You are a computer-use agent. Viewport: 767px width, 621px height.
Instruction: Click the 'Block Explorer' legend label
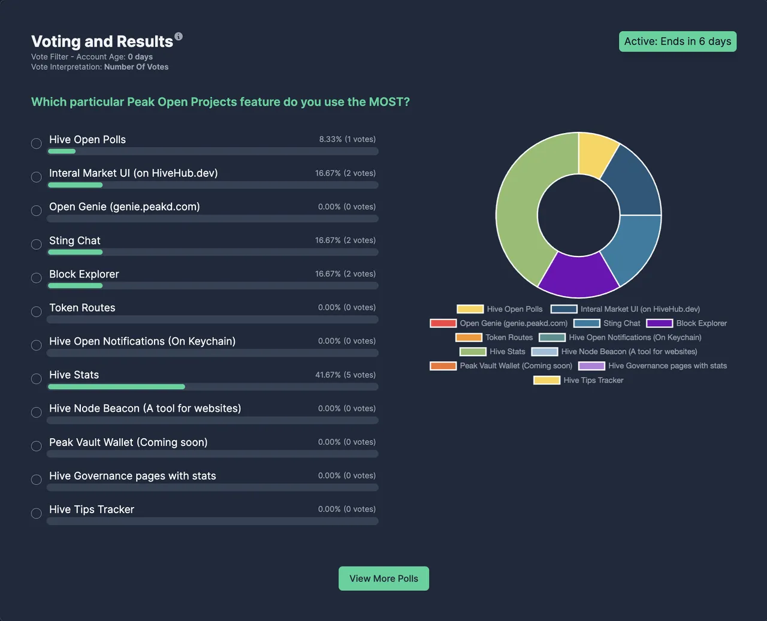702,323
